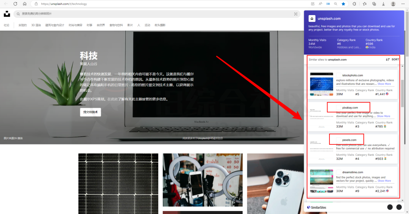409x214 pixels.
Task: Select the 影片 category tab
Action: point(130,25)
